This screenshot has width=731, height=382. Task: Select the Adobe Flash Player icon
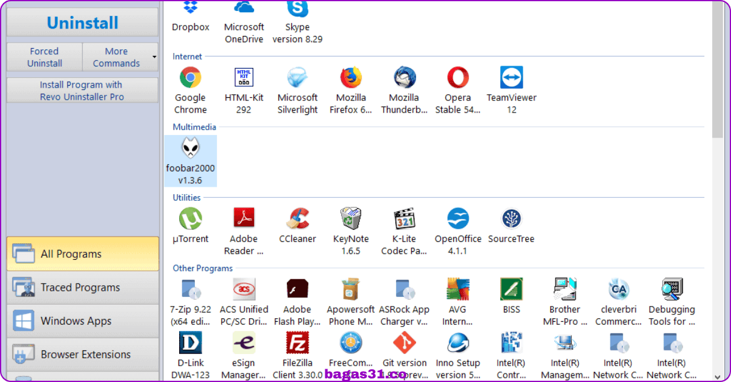coord(297,290)
